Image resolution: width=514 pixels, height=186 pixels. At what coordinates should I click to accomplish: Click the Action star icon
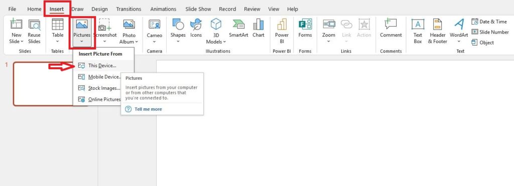364,24
